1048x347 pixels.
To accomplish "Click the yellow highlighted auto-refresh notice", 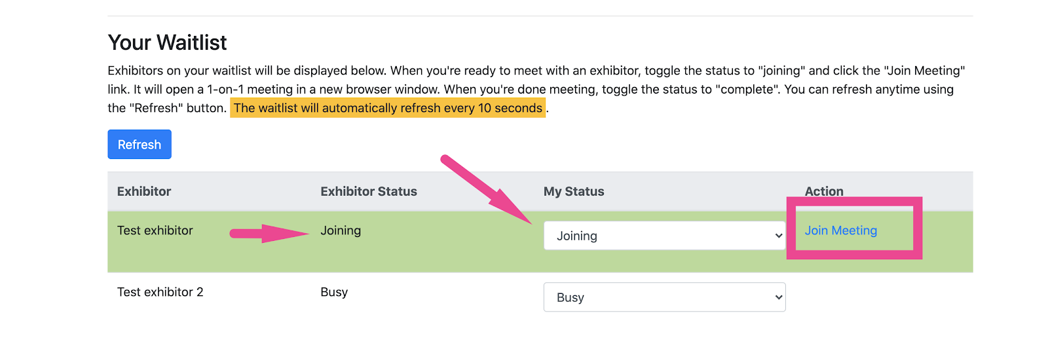I will point(388,108).
